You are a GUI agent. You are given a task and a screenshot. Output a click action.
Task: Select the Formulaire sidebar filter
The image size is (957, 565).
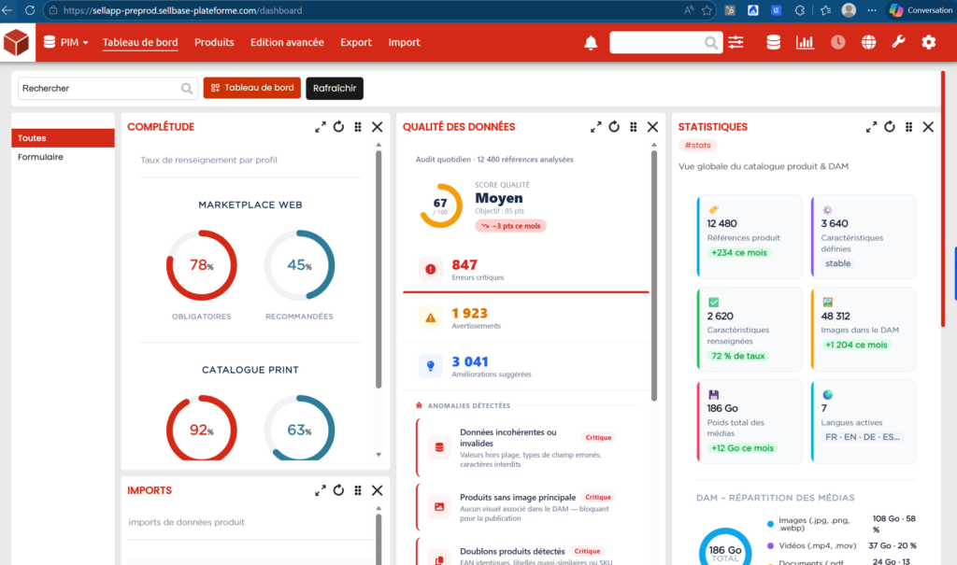click(x=41, y=157)
